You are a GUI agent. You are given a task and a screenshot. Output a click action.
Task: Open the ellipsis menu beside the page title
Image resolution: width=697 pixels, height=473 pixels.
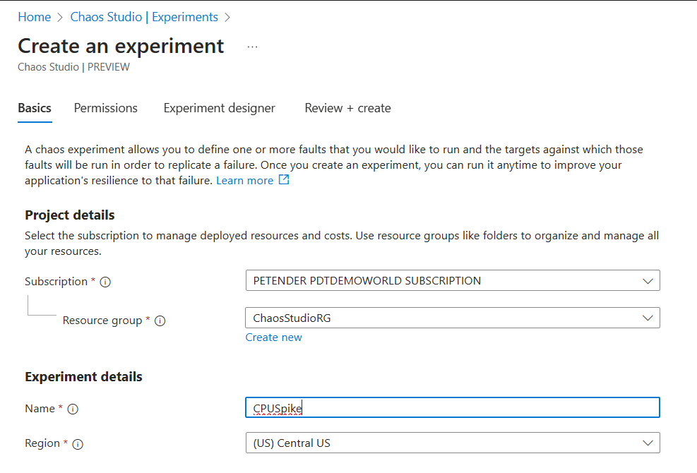252,46
